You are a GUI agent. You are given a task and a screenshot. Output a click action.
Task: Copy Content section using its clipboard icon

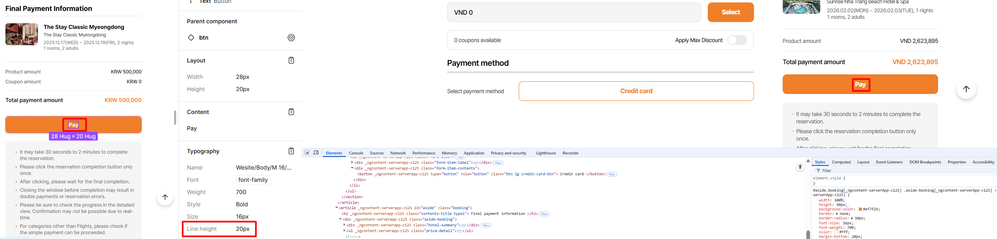291,112
